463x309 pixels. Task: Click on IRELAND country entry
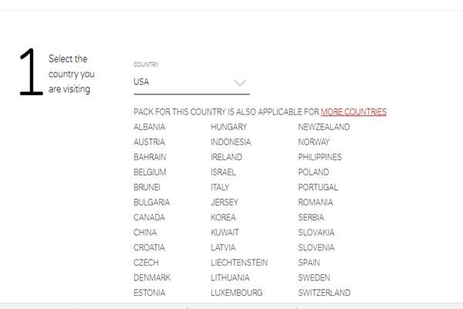pyautogui.click(x=226, y=157)
